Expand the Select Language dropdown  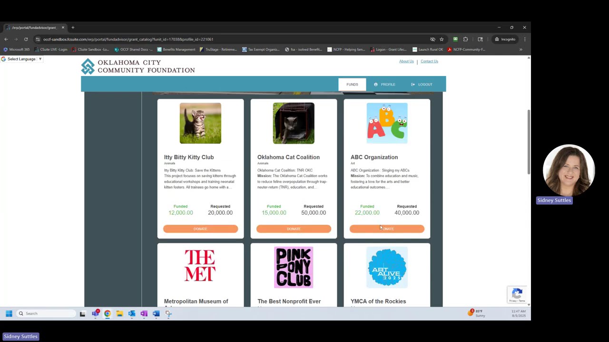pyautogui.click(x=25, y=59)
